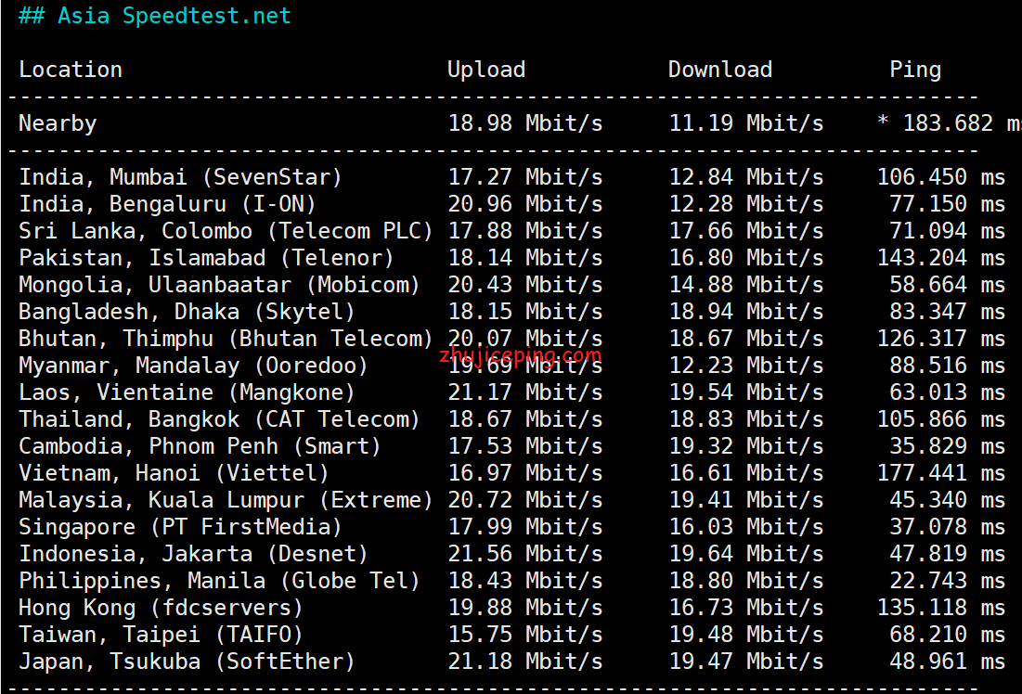Click the Ping column header
The height and width of the screenshot is (694, 1022).
point(916,70)
